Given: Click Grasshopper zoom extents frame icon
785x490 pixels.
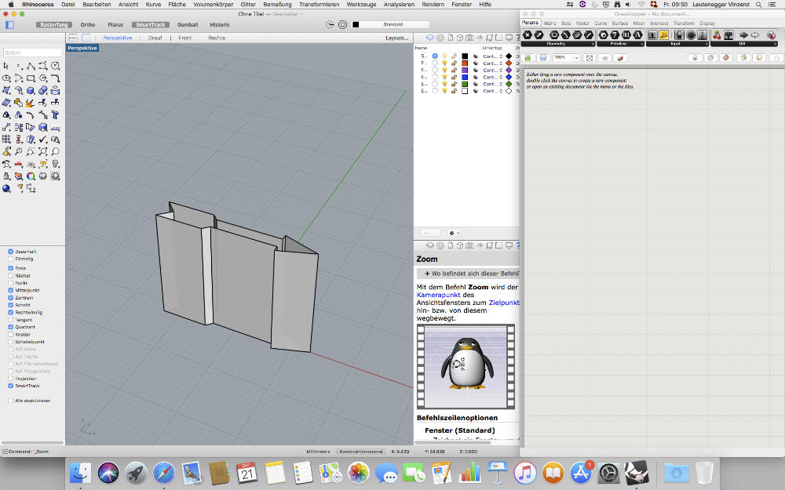Looking at the screenshot, I should pos(590,58).
